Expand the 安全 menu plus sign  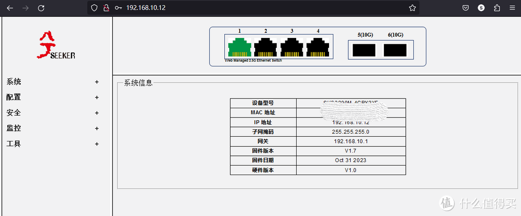tap(96, 113)
